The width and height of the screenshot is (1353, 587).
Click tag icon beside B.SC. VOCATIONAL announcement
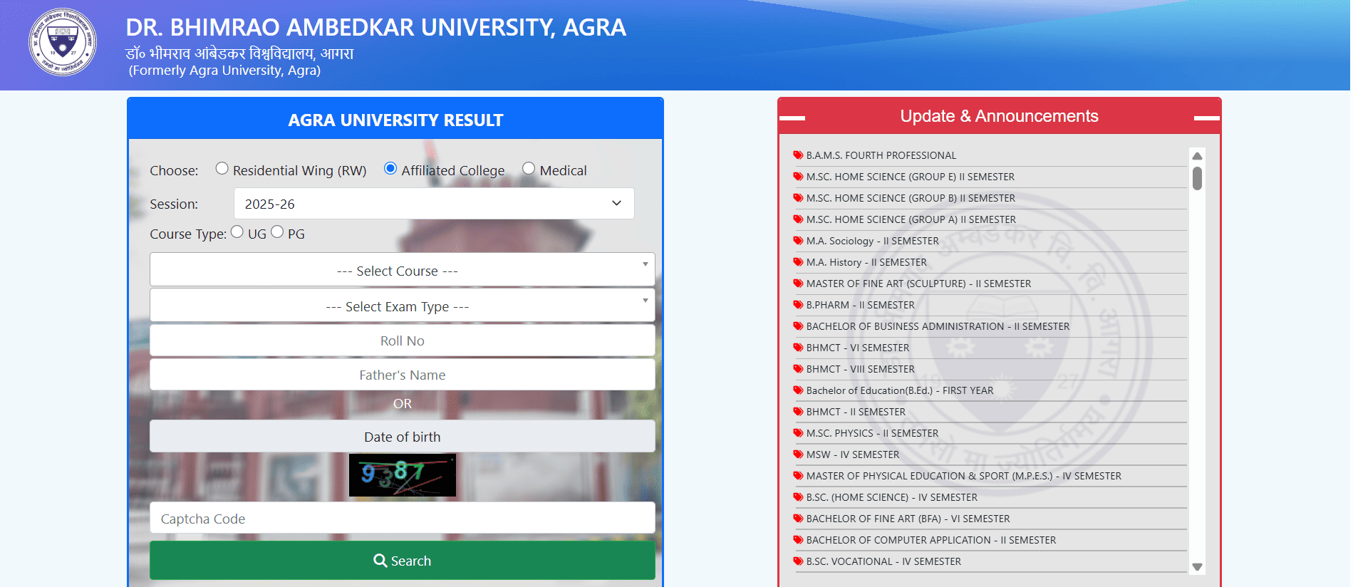click(x=798, y=561)
